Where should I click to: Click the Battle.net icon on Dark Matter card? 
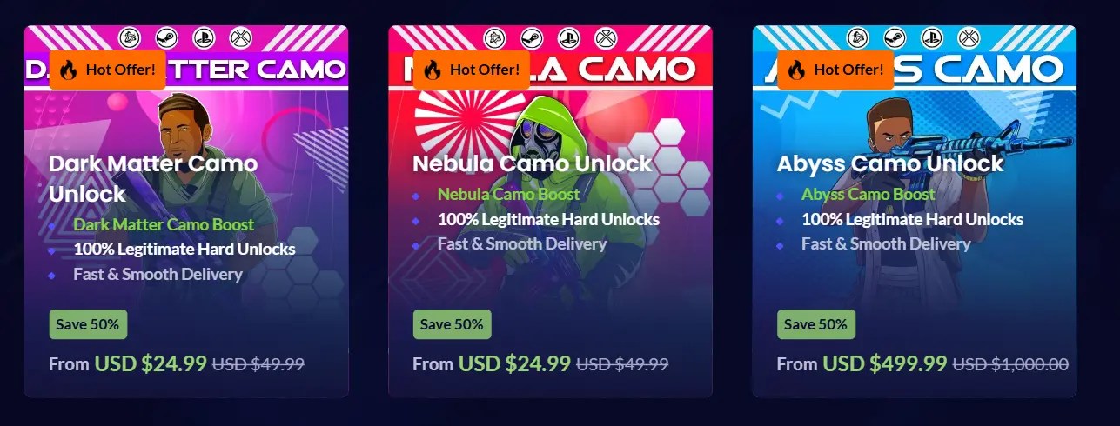pyautogui.click(x=130, y=37)
